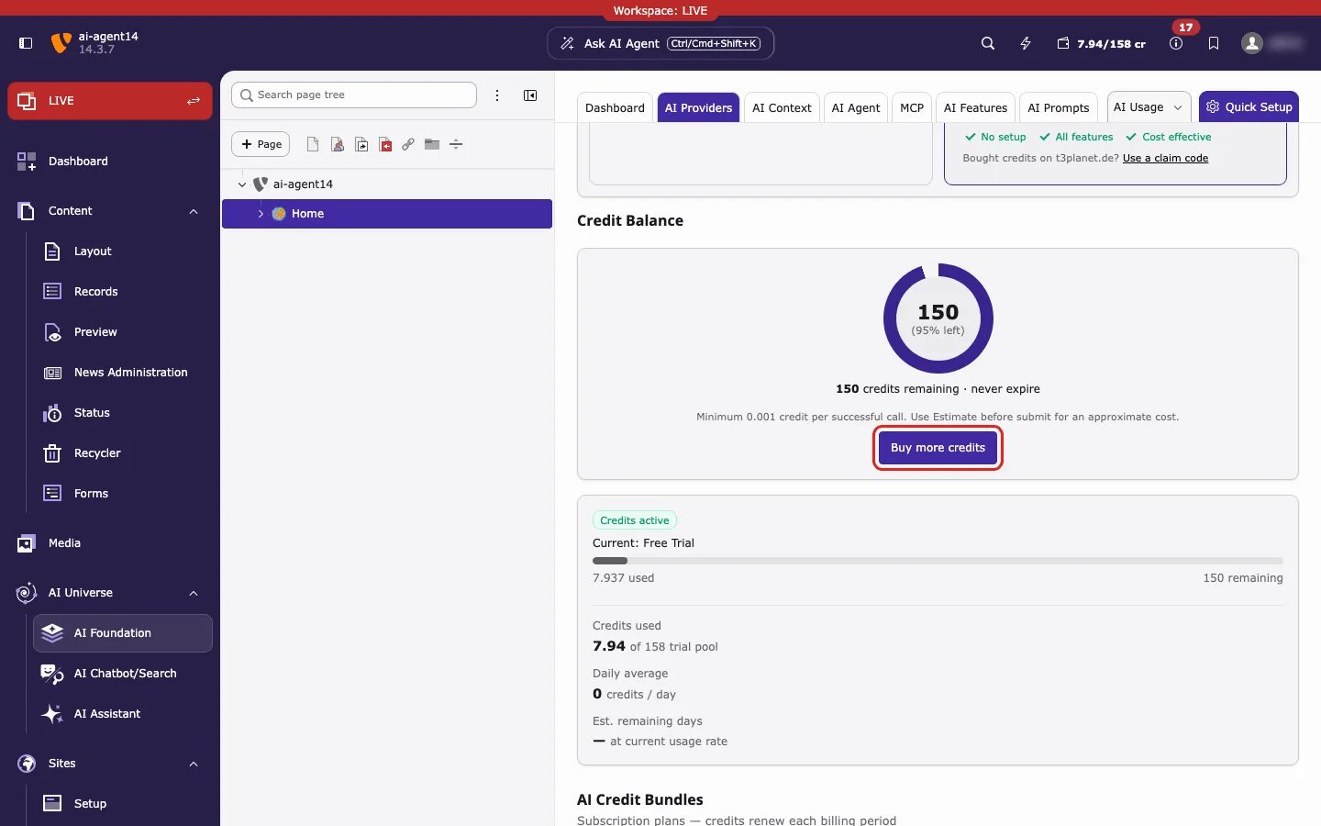
Task: Toggle the LIVE workspace switcher
Action: point(110,101)
